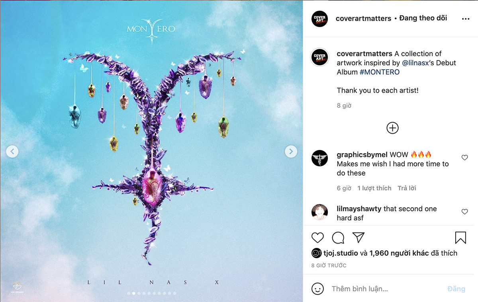Open the comment bubble icon

(338, 238)
